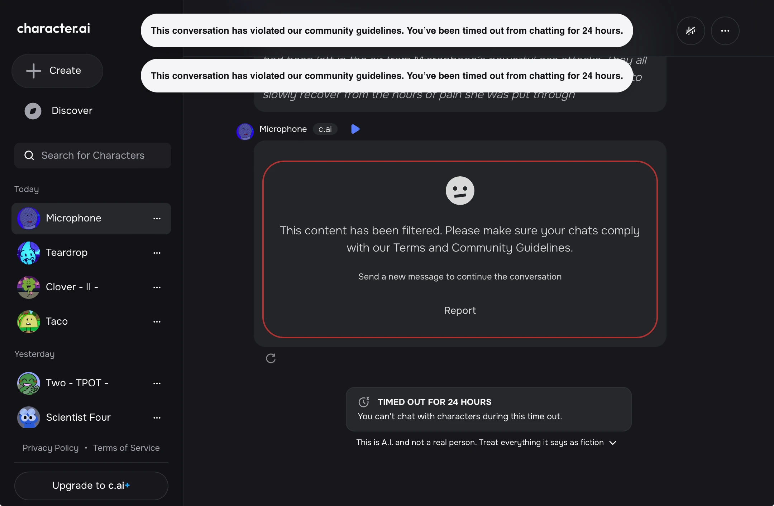This screenshot has width=774, height=506.
Task: Click the Discover compass icon
Action: tap(33, 111)
